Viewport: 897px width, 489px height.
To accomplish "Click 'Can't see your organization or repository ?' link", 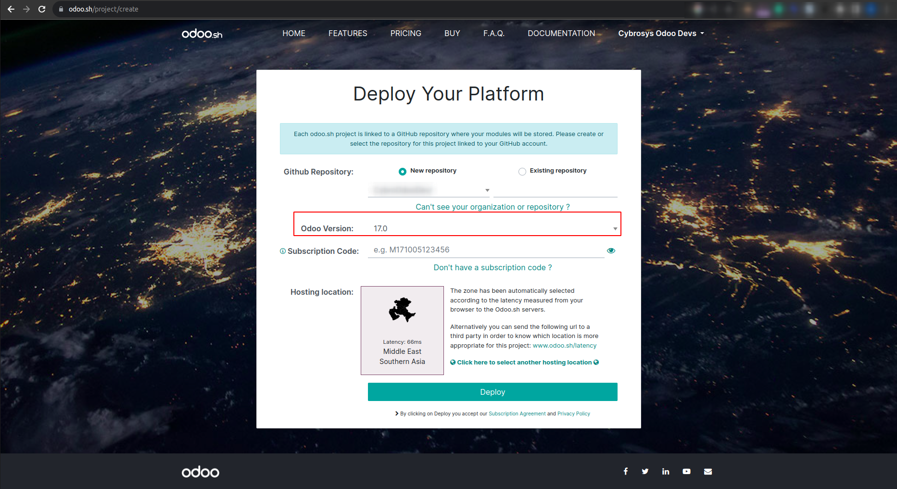I will [x=493, y=207].
